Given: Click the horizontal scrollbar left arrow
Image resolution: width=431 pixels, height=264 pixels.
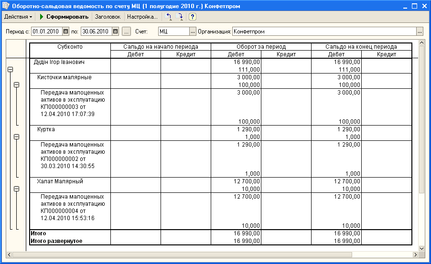Looking at the screenshot, I should pyautogui.click(x=9, y=254).
